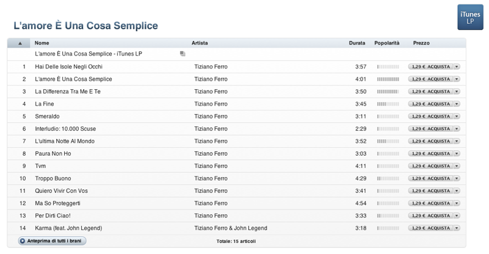
Task: Click the popularity bar for La Fine
Action: tap(388, 104)
